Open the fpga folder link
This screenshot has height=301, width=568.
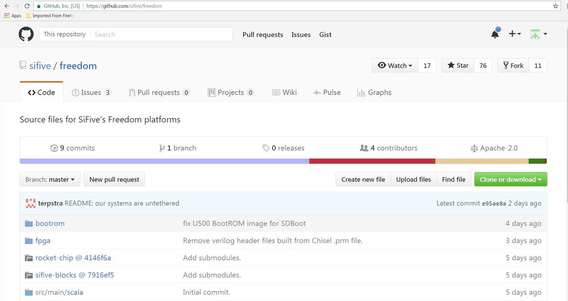[43, 241]
